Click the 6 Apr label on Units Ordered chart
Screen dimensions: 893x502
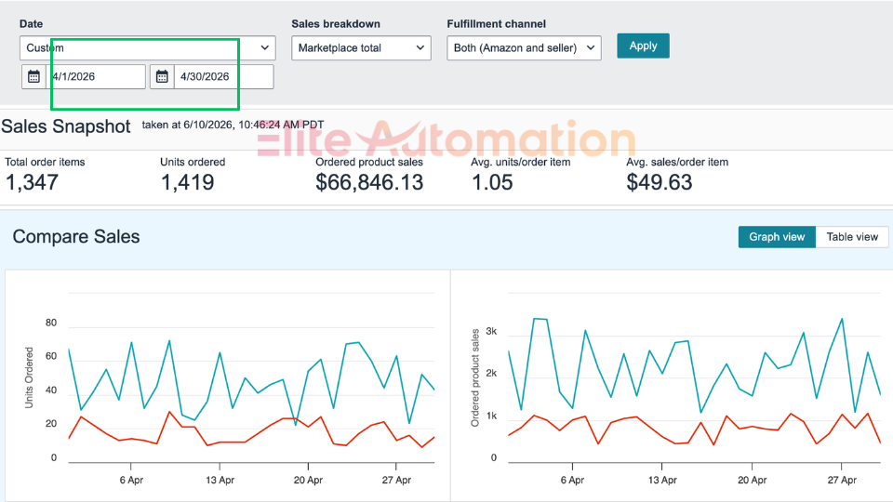pos(131,480)
